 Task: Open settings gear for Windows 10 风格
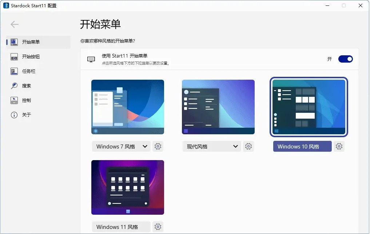[339, 146]
